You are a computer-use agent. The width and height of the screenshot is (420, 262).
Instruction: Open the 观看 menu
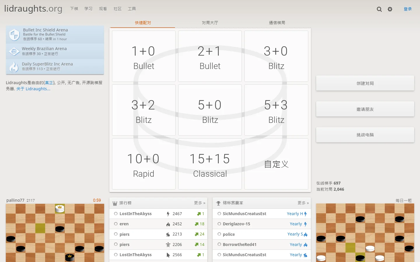pos(103,9)
